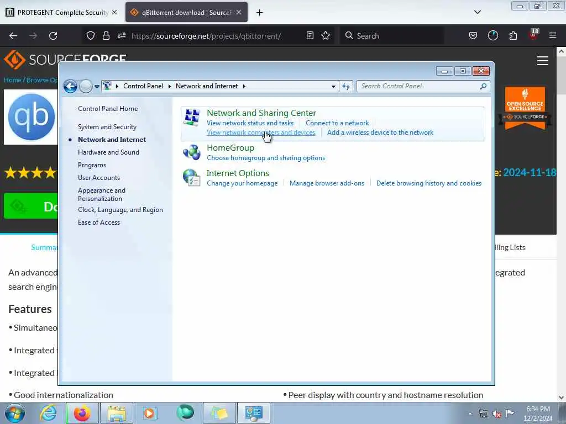Refresh the Control Panel address bar
Screen dimensions: 566x424
pos(346,86)
